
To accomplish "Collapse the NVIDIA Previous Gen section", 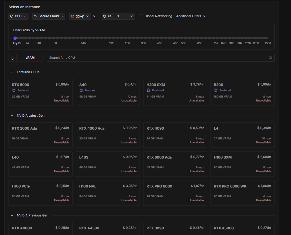I will (12, 215).
